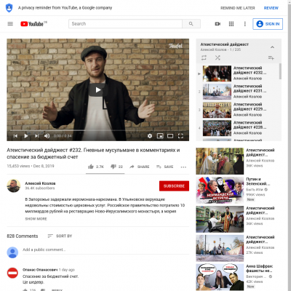Toggle playlist shuffle button

[218, 57]
